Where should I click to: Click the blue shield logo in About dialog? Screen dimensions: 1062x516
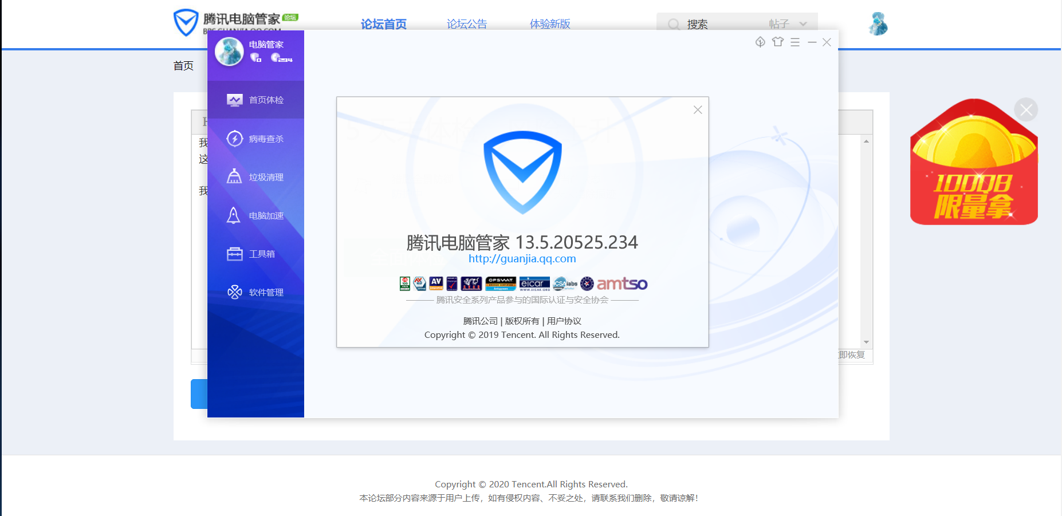(x=522, y=172)
